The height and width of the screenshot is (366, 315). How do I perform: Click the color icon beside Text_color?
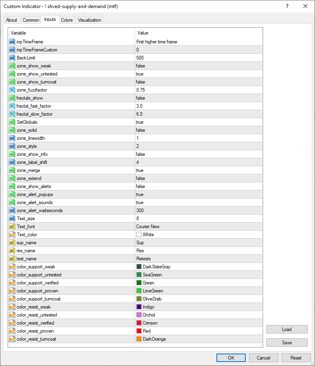12,235
